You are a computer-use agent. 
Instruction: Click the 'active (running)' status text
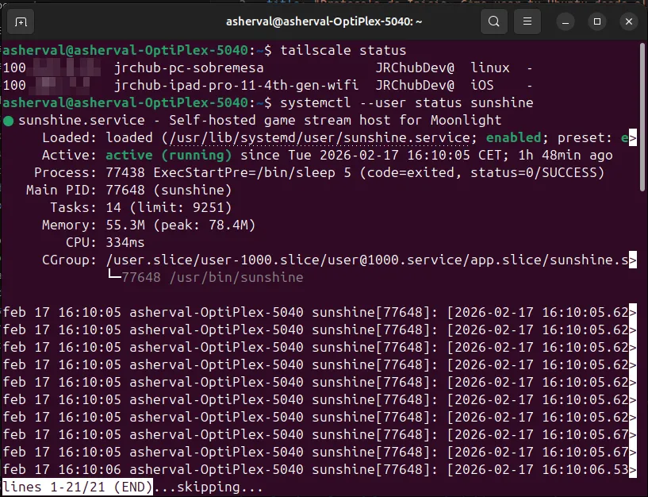tap(169, 155)
